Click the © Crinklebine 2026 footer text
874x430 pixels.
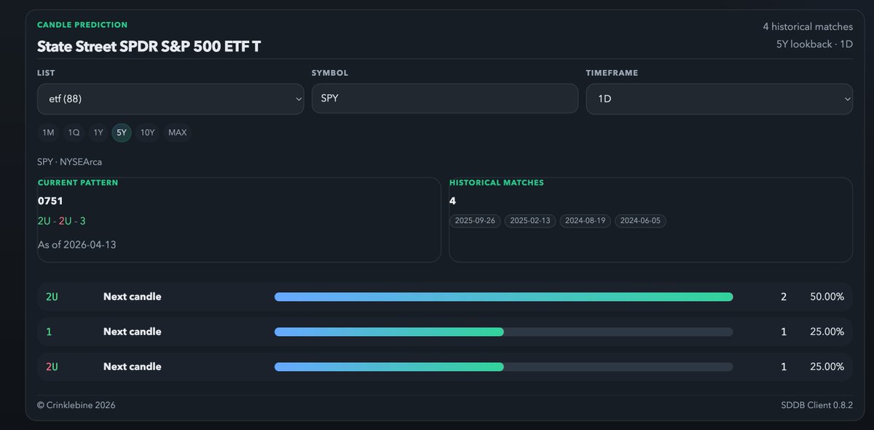point(76,405)
